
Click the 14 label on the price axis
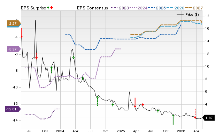coord(207,41)
